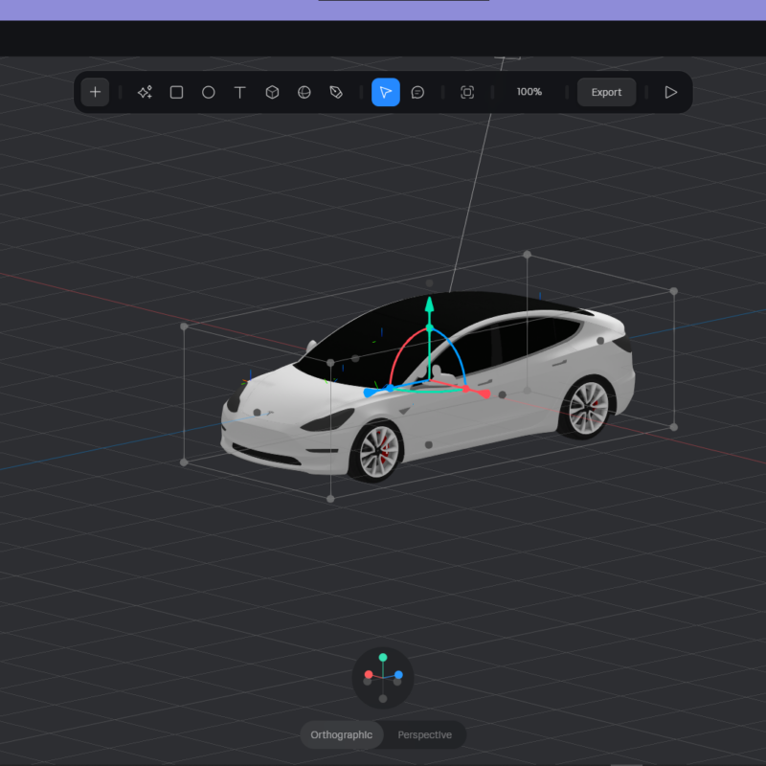Click bottom grey negative Y gizmo dot
This screenshot has width=766, height=766.
(383, 699)
